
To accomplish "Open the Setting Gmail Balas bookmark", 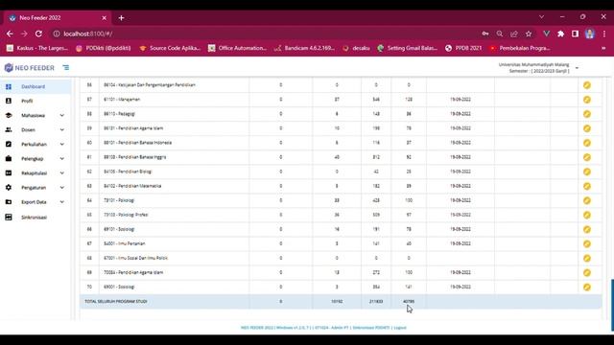I will click(407, 48).
